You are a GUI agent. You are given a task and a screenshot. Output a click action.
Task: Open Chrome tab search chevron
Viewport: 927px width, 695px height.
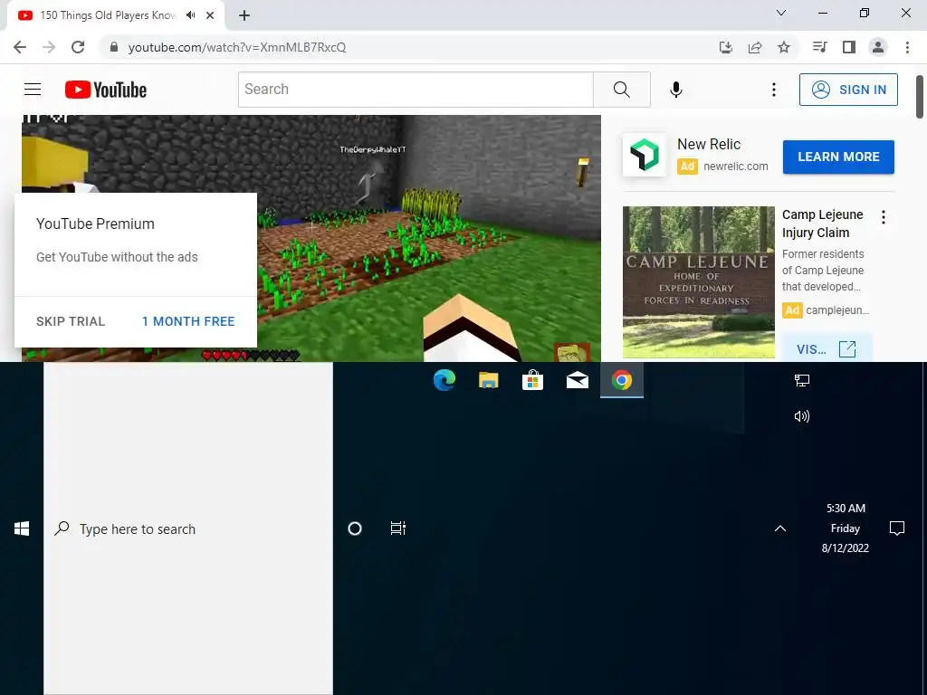point(781,13)
